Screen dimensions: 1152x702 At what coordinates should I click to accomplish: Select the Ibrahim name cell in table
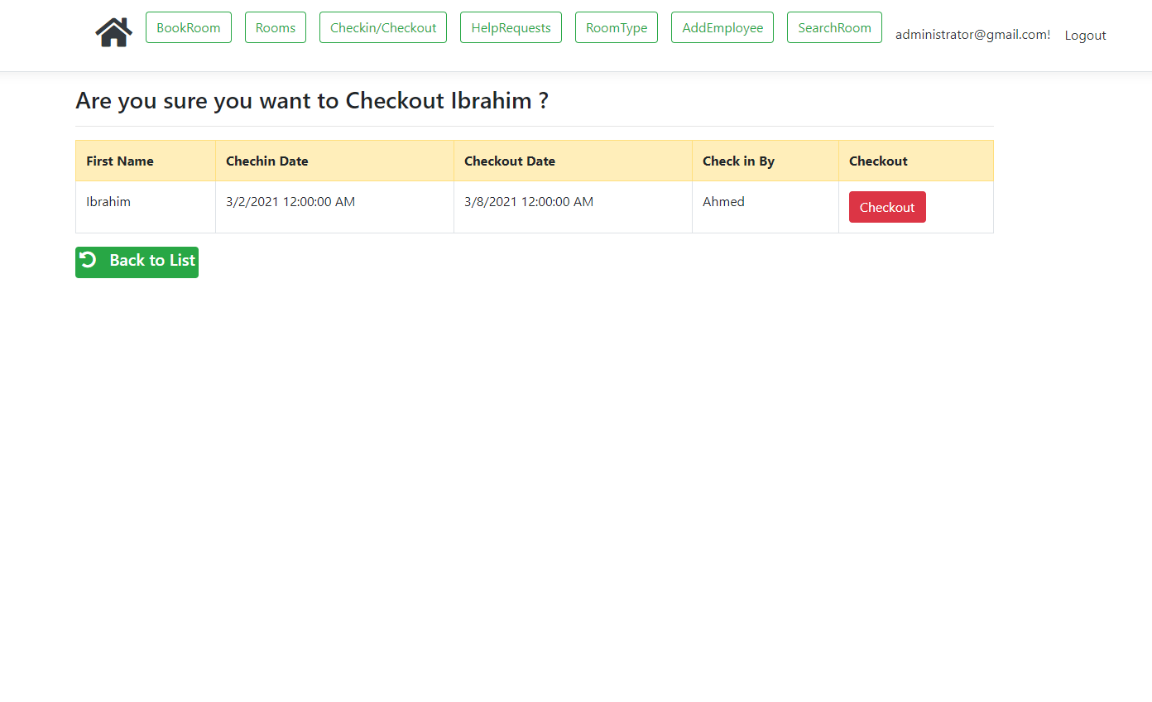(108, 202)
